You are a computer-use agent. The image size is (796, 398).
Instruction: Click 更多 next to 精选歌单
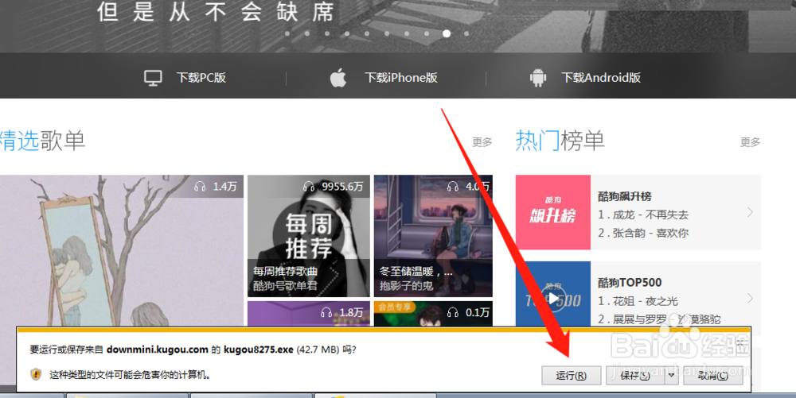coord(482,142)
